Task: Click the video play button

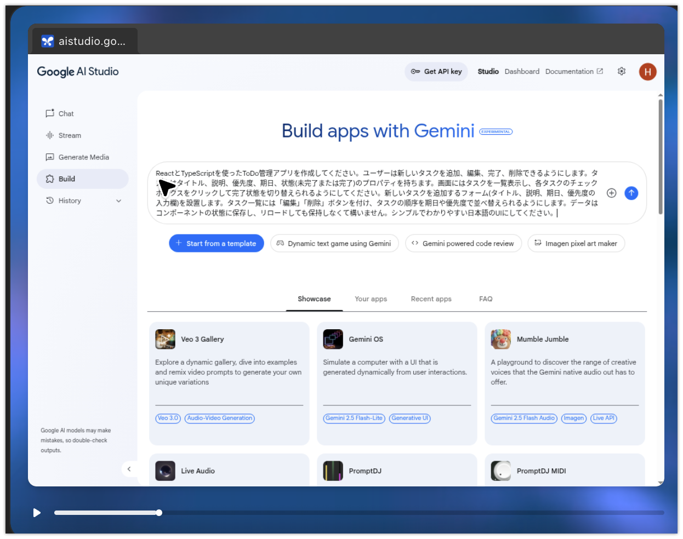Action: pyautogui.click(x=37, y=513)
